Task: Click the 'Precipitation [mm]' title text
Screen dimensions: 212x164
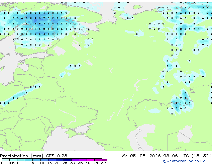Action: (22, 156)
